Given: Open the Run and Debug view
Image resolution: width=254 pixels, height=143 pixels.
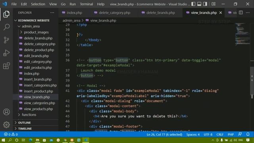Looking at the screenshot, I should point(6,53).
